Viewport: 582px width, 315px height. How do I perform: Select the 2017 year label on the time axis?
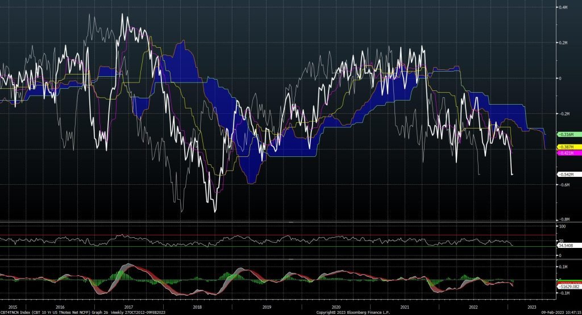point(128,307)
